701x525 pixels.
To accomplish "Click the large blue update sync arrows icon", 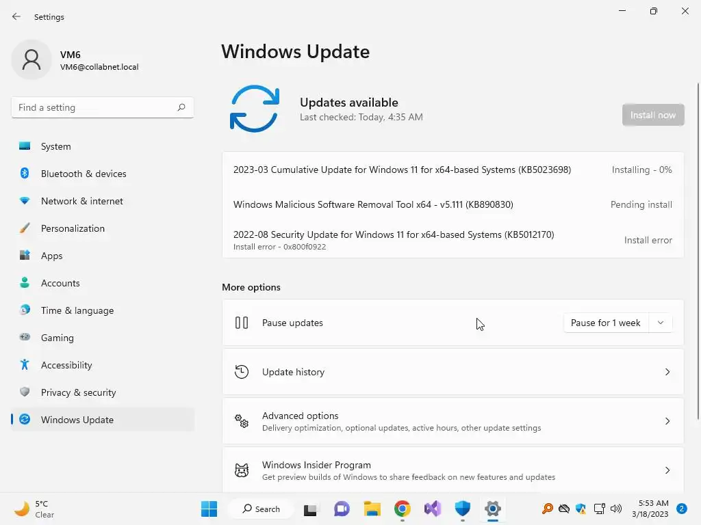I will pyautogui.click(x=255, y=109).
